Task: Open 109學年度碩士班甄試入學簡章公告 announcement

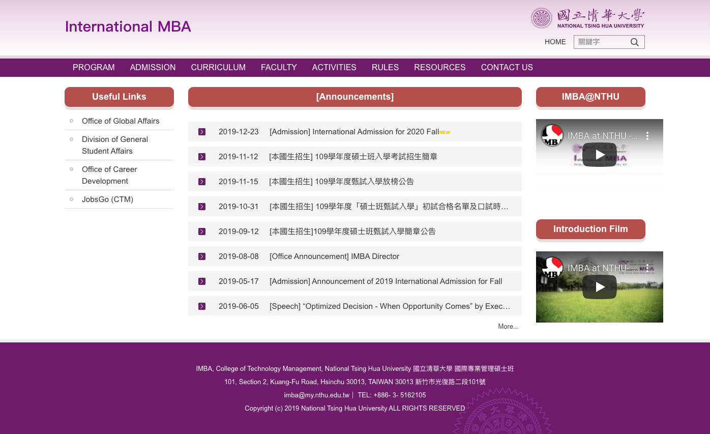Action: (x=352, y=232)
